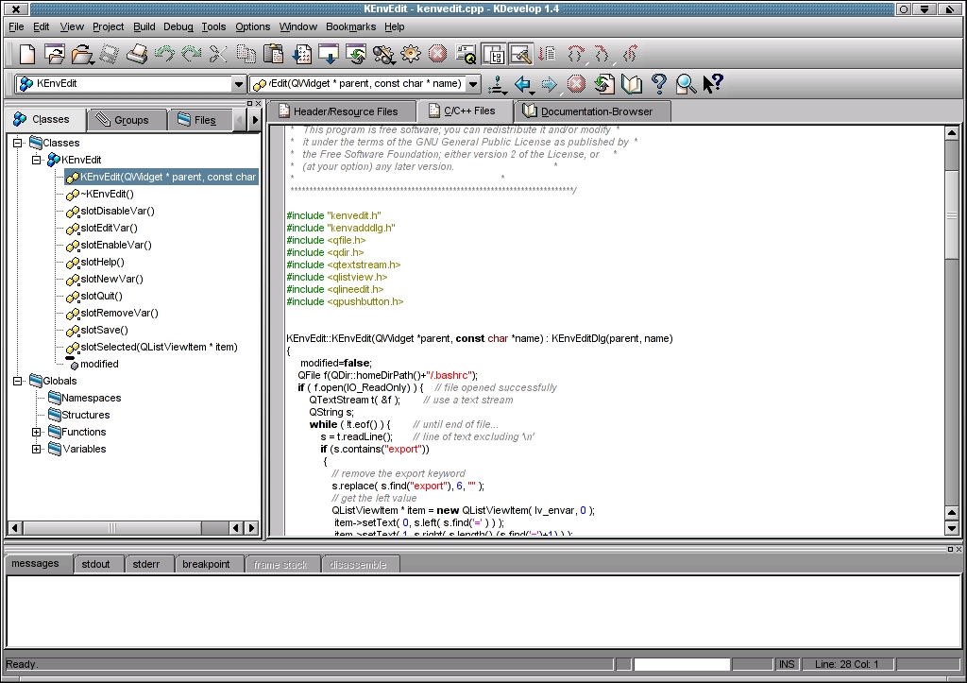Viewport: 967px width, 683px height.
Task: Collapse the KEnvEdit class tree node
Action: coord(37,161)
